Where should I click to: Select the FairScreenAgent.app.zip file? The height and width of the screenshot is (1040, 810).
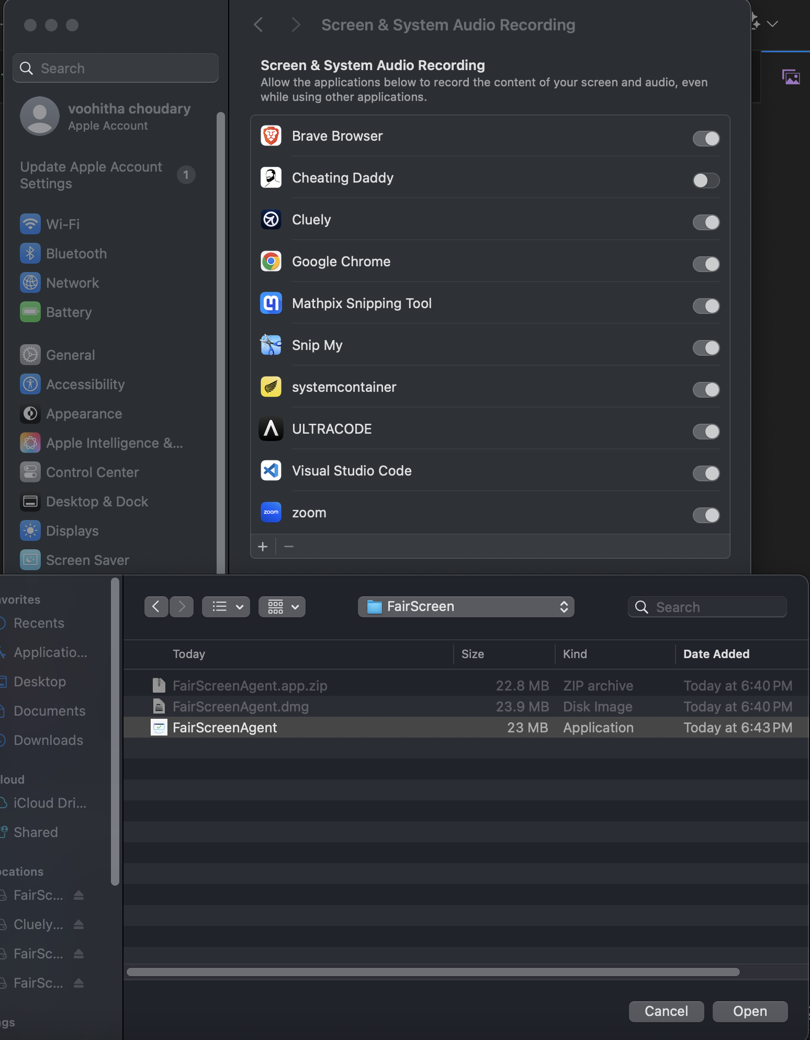(x=466, y=685)
